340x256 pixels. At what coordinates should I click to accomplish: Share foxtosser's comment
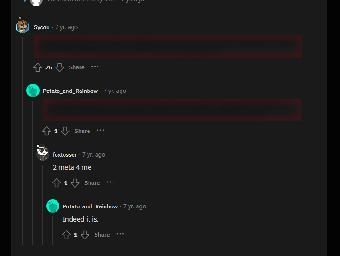point(92,183)
